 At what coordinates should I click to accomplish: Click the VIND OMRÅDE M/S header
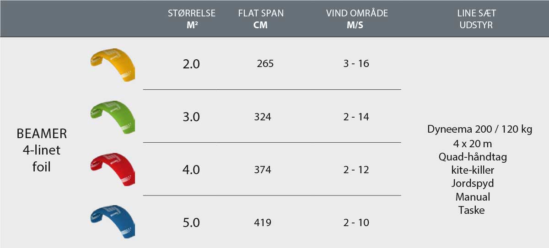click(357, 19)
